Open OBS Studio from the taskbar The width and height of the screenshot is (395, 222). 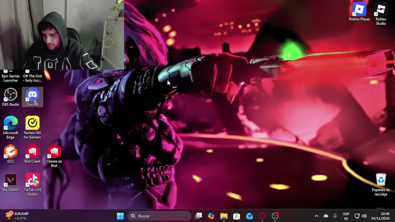[275, 216]
